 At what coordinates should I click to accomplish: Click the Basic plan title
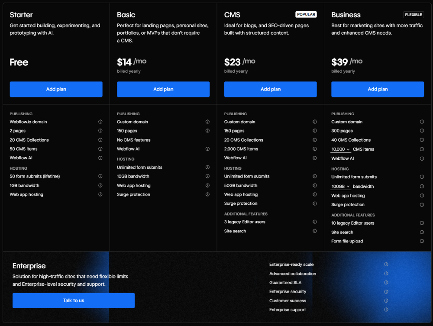126,15
